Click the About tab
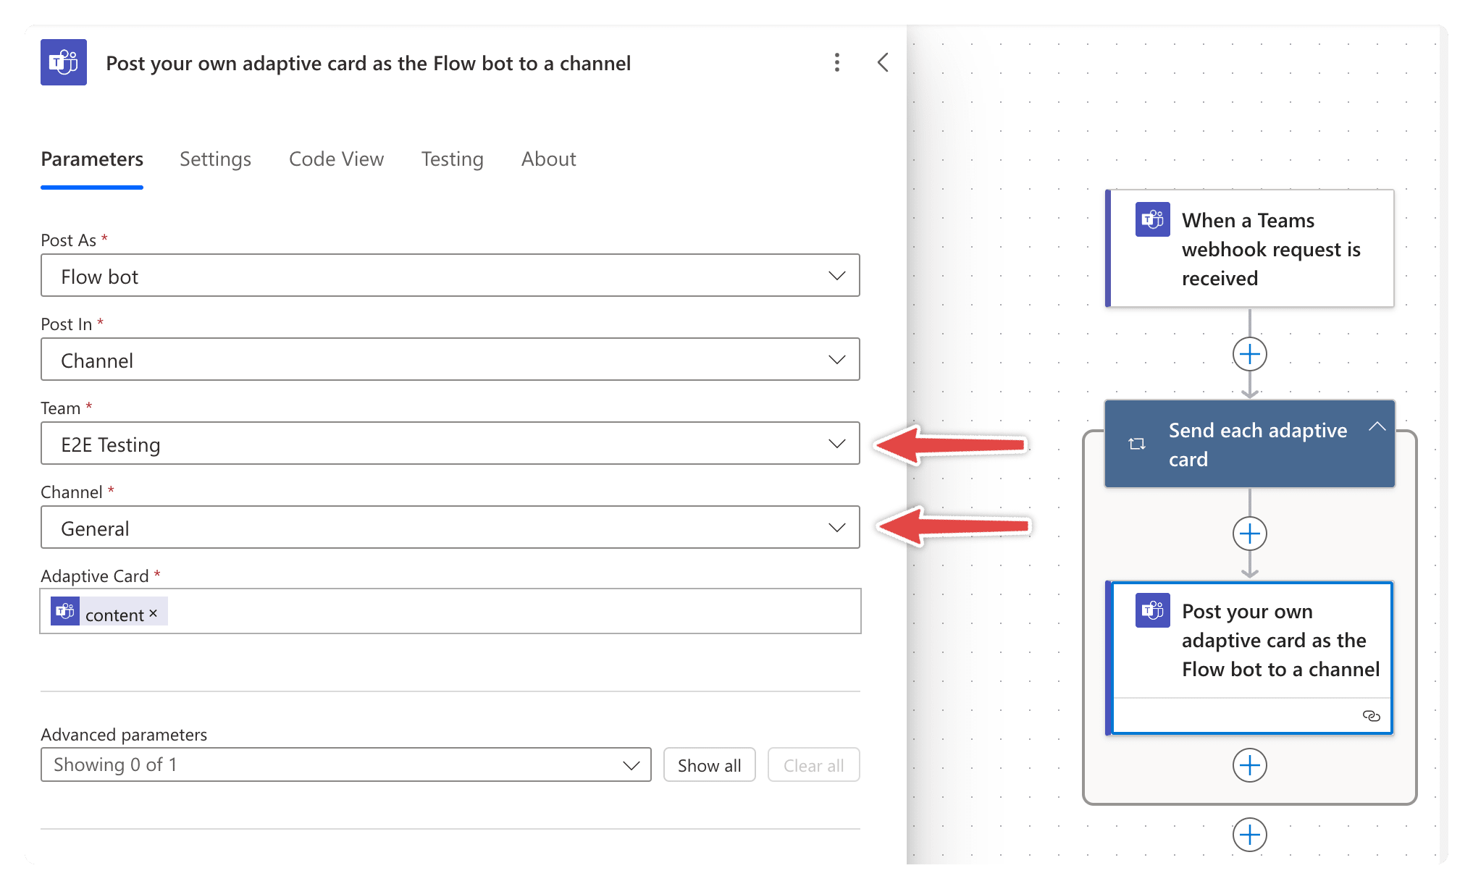1473x889 pixels. pos(548,159)
